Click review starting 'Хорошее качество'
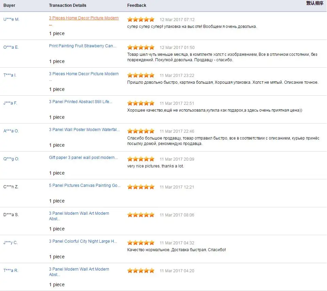 pyautogui.click(x=215, y=110)
